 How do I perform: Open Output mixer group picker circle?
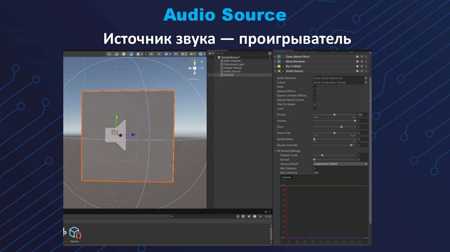click(366, 82)
